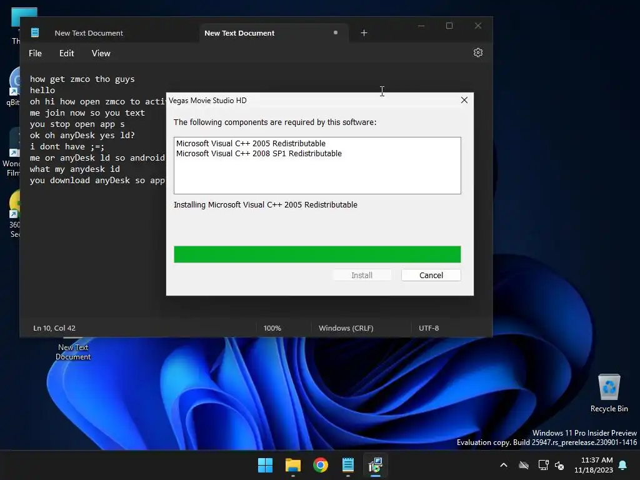Select the installer icon on the taskbar
This screenshot has height=480, width=640.
tap(376, 465)
